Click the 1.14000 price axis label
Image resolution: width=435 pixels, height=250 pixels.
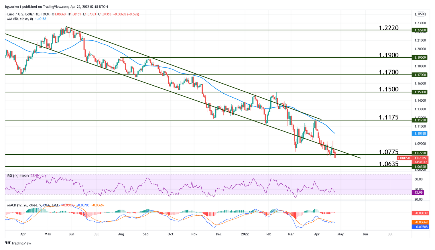pos(420,101)
